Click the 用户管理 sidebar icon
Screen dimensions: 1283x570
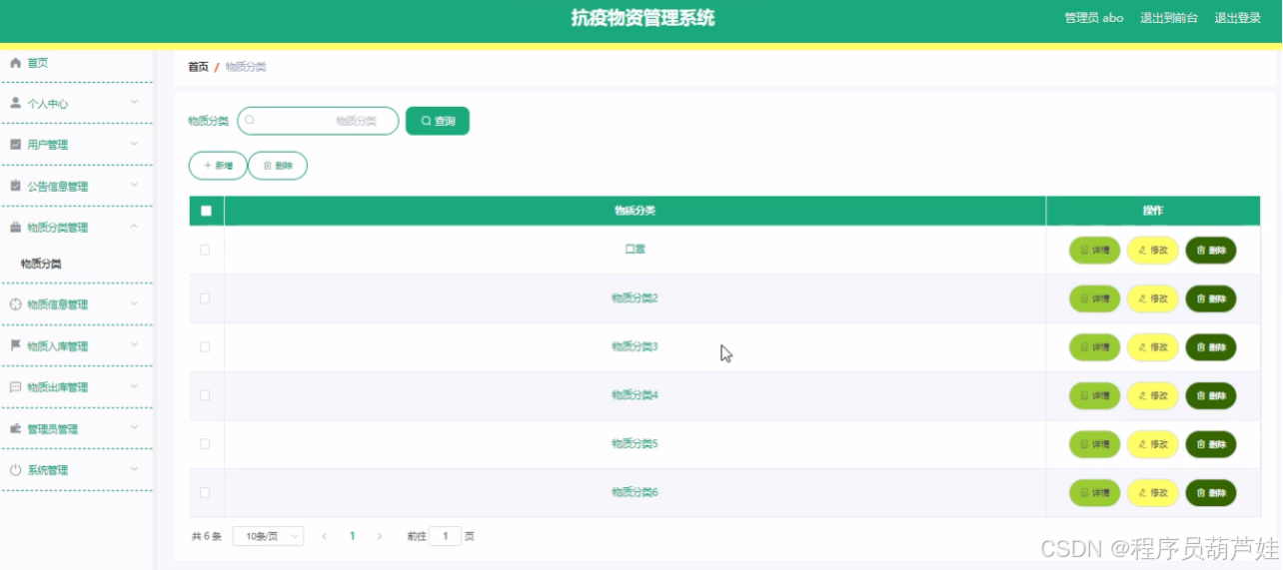coord(15,145)
